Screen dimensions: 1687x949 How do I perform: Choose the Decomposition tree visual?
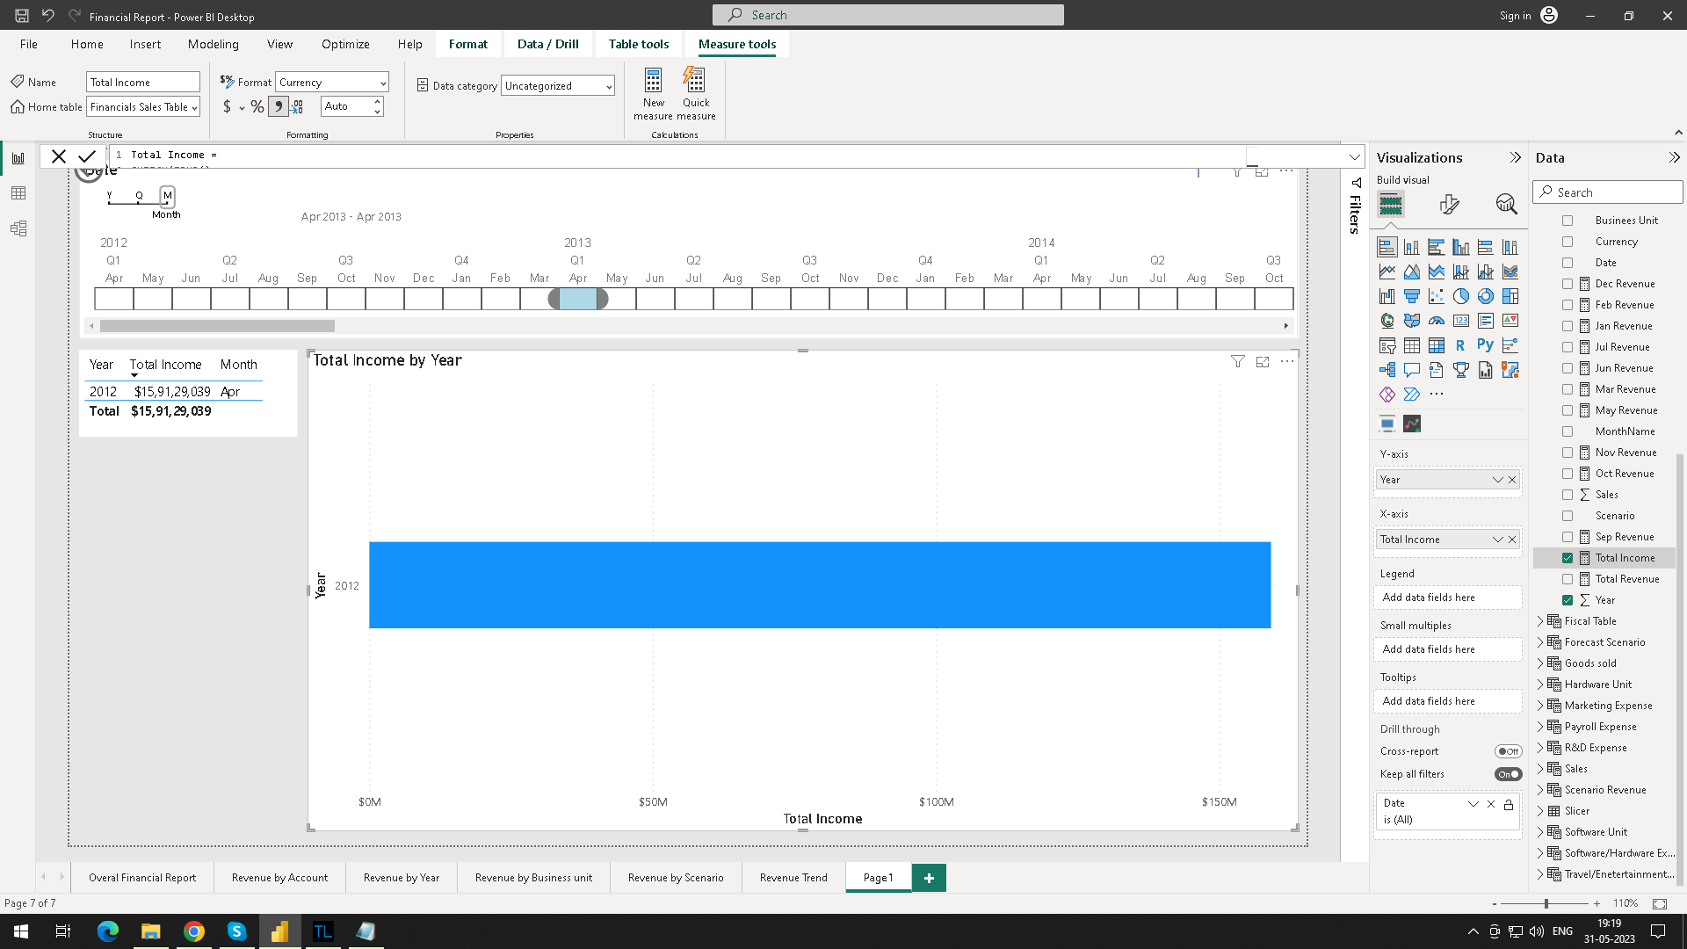point(1387,370)
